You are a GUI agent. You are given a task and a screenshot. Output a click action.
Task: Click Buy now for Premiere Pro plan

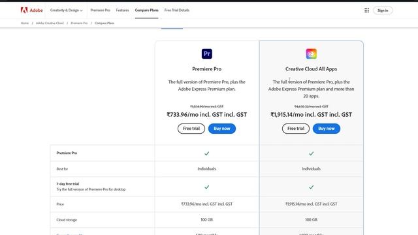pyautogui.click(x=222, y=129)
